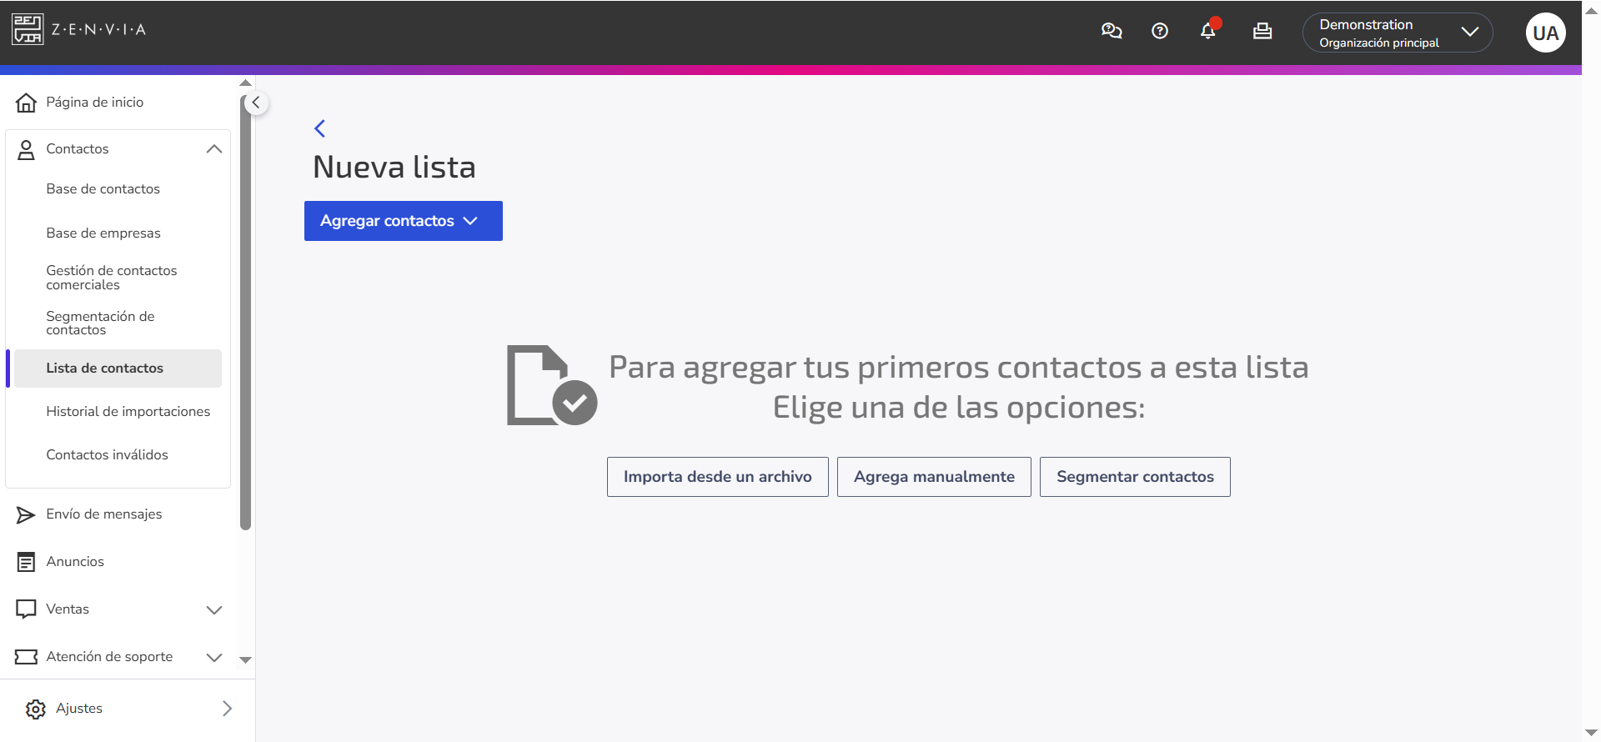The width and height of the screenshot is (1601, 742).
Task: Click the Zenvia logo
Action: (79, 29)
